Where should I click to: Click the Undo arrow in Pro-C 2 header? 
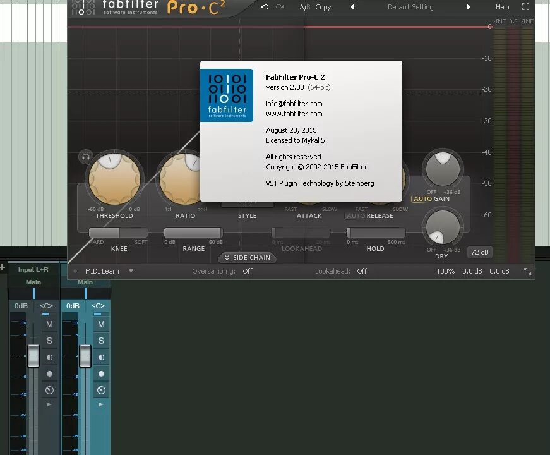(x=265, y=7)
